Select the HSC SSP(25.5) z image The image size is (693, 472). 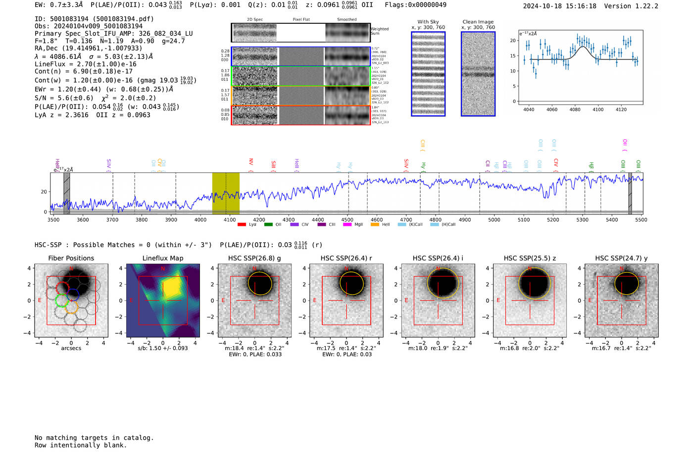point(530,301)
